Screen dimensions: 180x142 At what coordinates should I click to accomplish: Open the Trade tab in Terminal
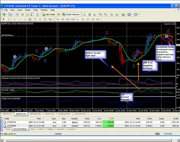pos(7,129)
